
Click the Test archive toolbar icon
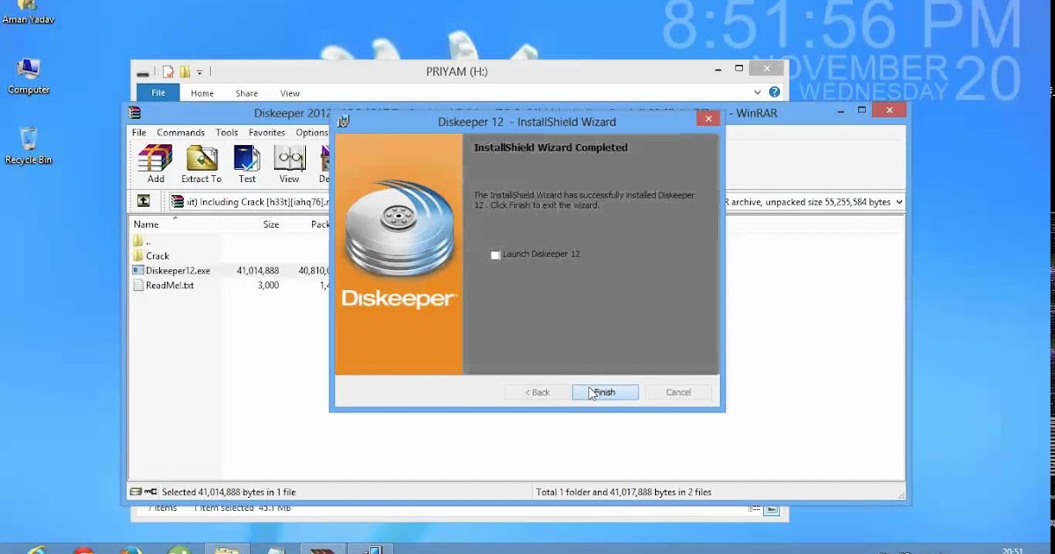click(247, 164)
